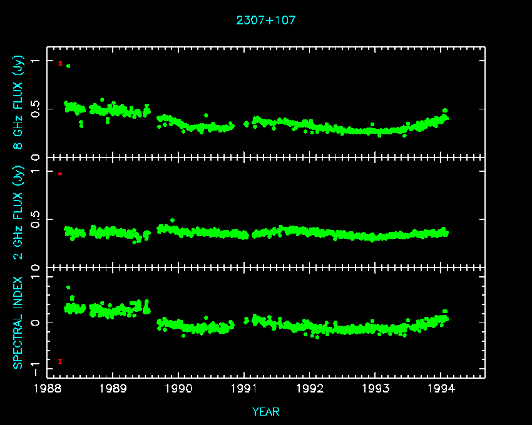
Task: Select the 2 GHz FLUX axis label
Action: click(x=19, y=212)
